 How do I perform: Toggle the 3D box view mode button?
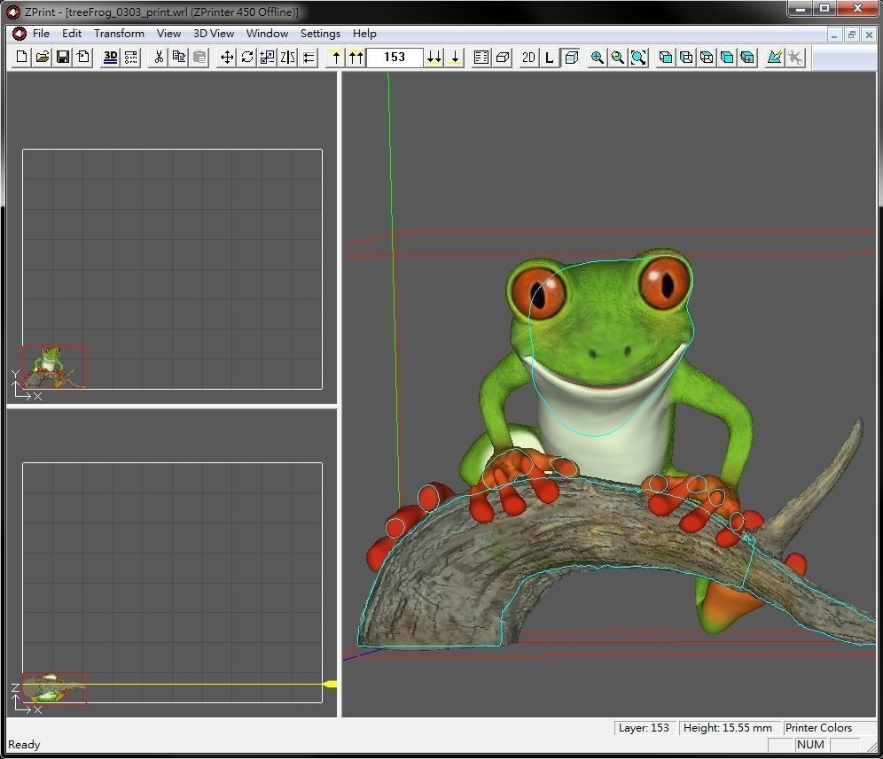tap(571, 58)
